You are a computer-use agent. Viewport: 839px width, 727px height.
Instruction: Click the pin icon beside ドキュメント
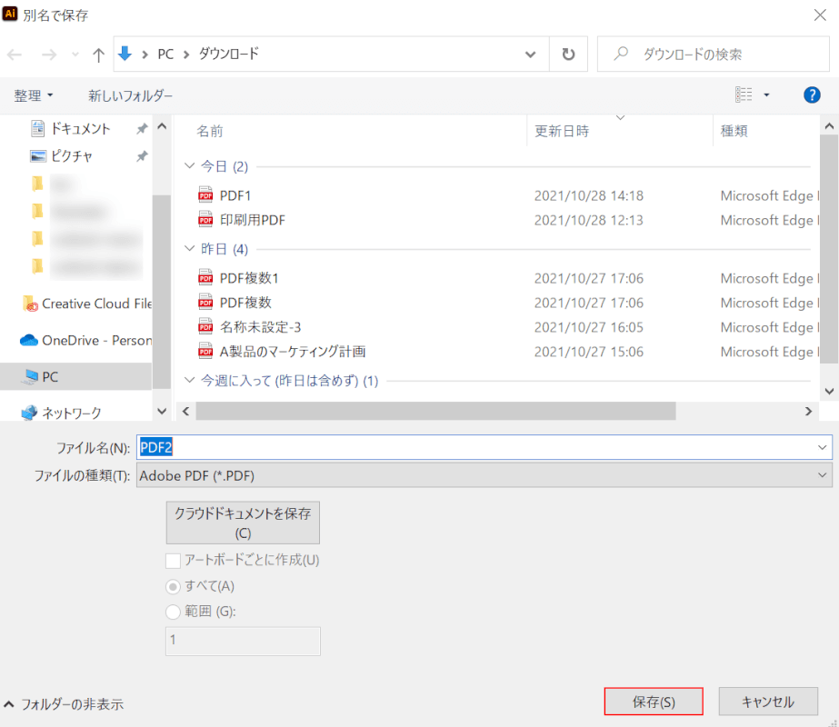tap(141, 129)
